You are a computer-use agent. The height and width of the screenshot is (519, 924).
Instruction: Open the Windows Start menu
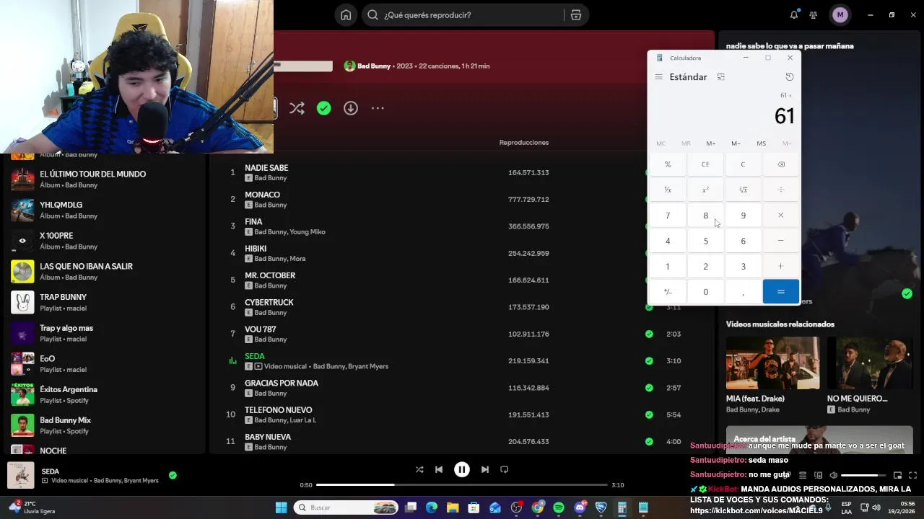point(281,507)
